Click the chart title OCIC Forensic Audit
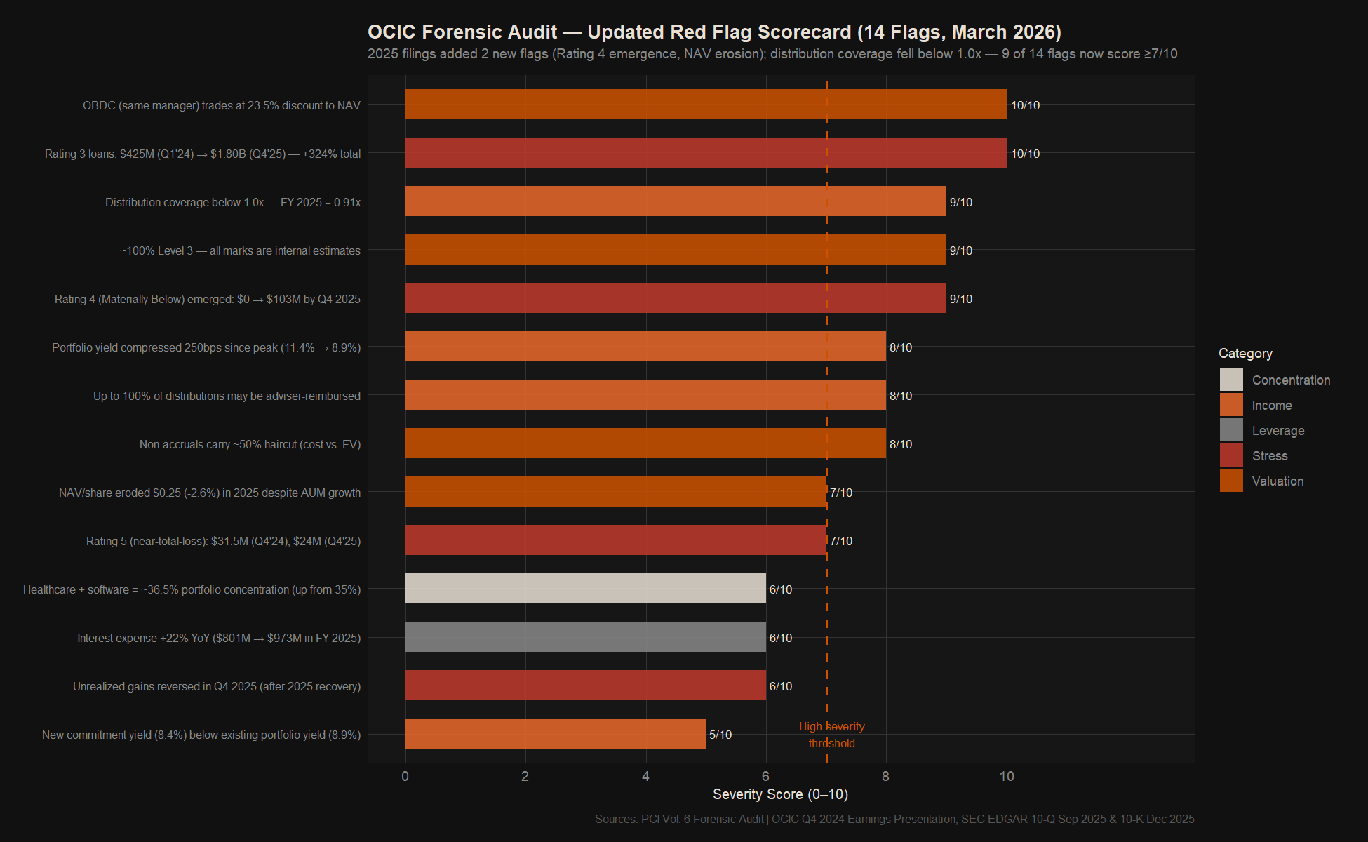Image resolution: width=1368 pixels, height=842 pixels. (x=713, y=32)
